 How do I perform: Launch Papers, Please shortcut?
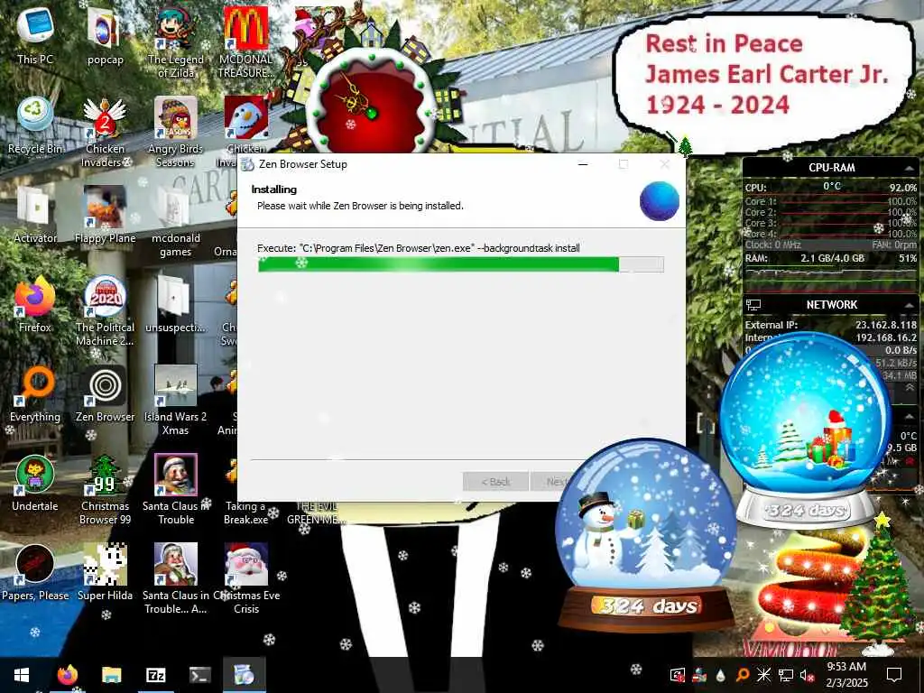(35, 573)
